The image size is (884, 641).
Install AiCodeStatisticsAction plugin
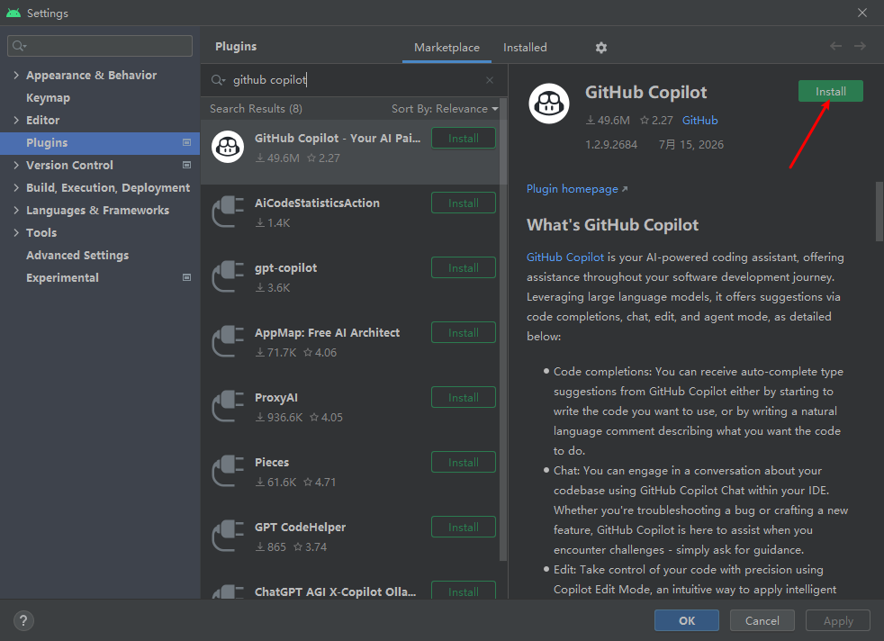click(464, 203)
